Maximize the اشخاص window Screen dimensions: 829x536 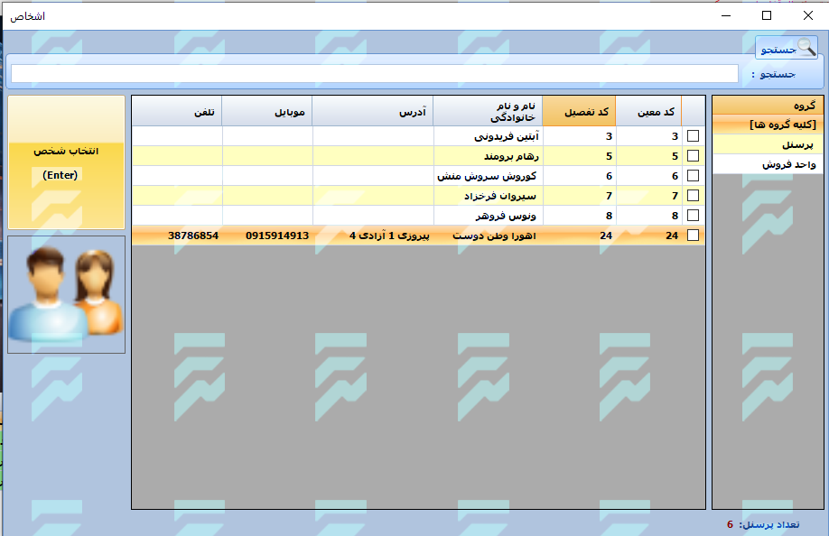point(767,15)
